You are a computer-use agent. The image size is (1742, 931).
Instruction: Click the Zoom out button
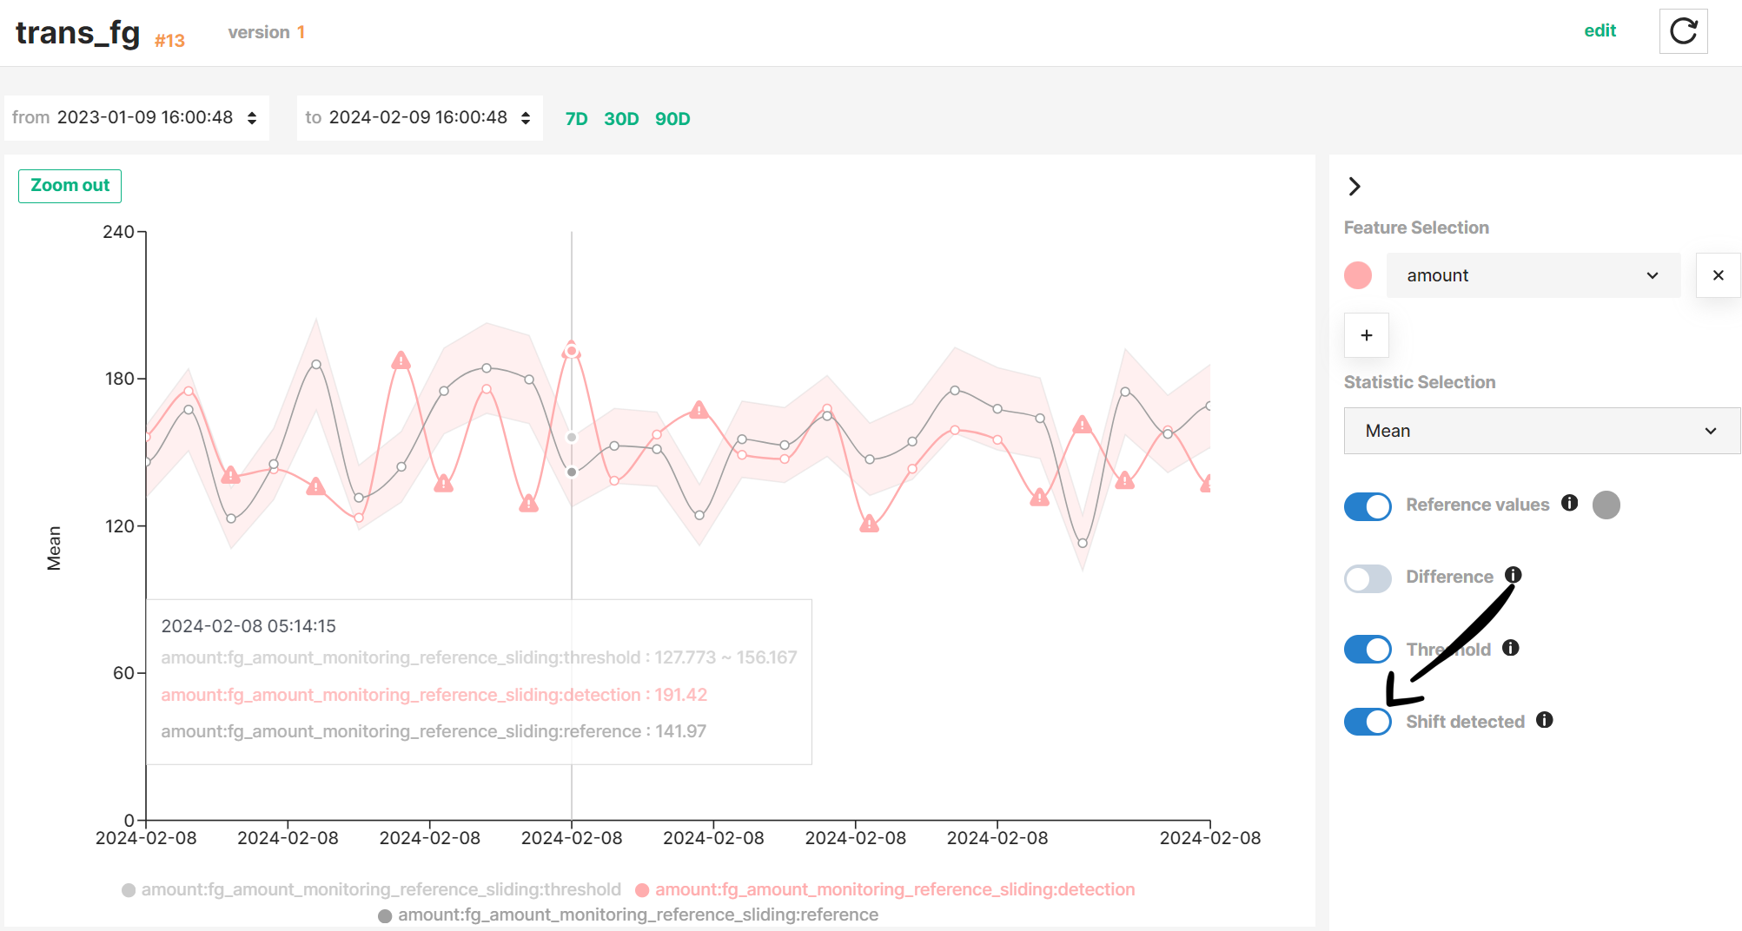[70, 185]
